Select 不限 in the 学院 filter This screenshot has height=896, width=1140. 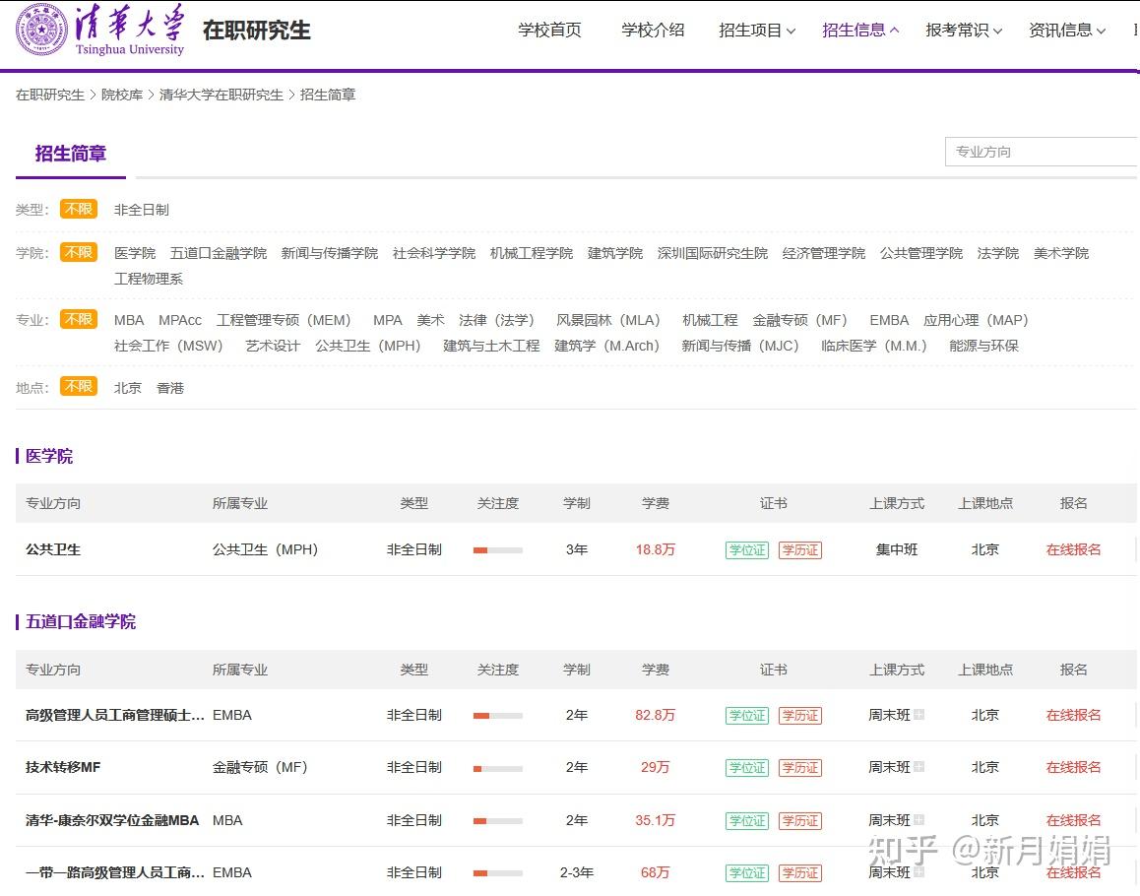coord(79,252)
